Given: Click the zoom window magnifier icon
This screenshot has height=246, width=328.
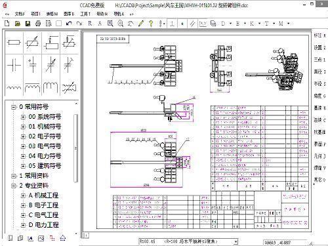Looking at the screenshot, I should (110, 24).
